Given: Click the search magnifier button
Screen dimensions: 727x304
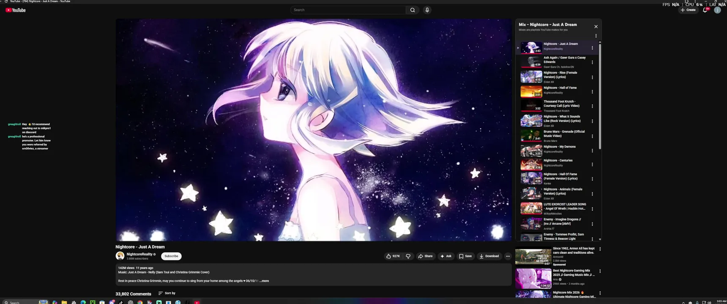Looking at the screenshot, I should coord(413,10).
